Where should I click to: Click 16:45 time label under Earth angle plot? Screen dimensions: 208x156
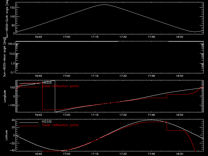coord(38,37)
